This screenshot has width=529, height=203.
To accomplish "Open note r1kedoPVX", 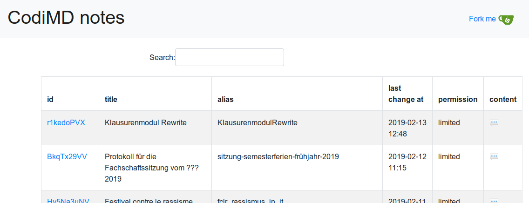I will tap(66, 123).
